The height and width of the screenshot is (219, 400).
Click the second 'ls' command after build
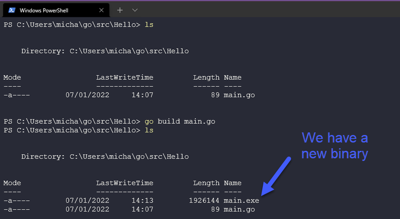tap(149, 131)
